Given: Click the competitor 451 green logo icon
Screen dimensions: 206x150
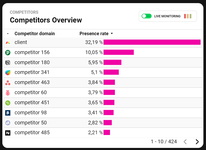Looking at the screenshot, I should click(x=8, y=103).
